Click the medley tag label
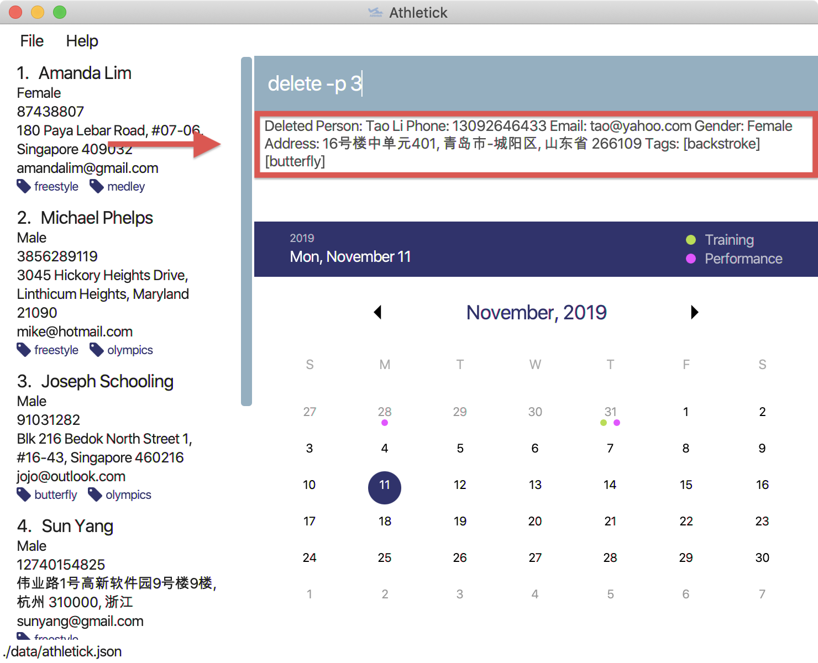Screen dimensions: 818x663 point(126,187)
